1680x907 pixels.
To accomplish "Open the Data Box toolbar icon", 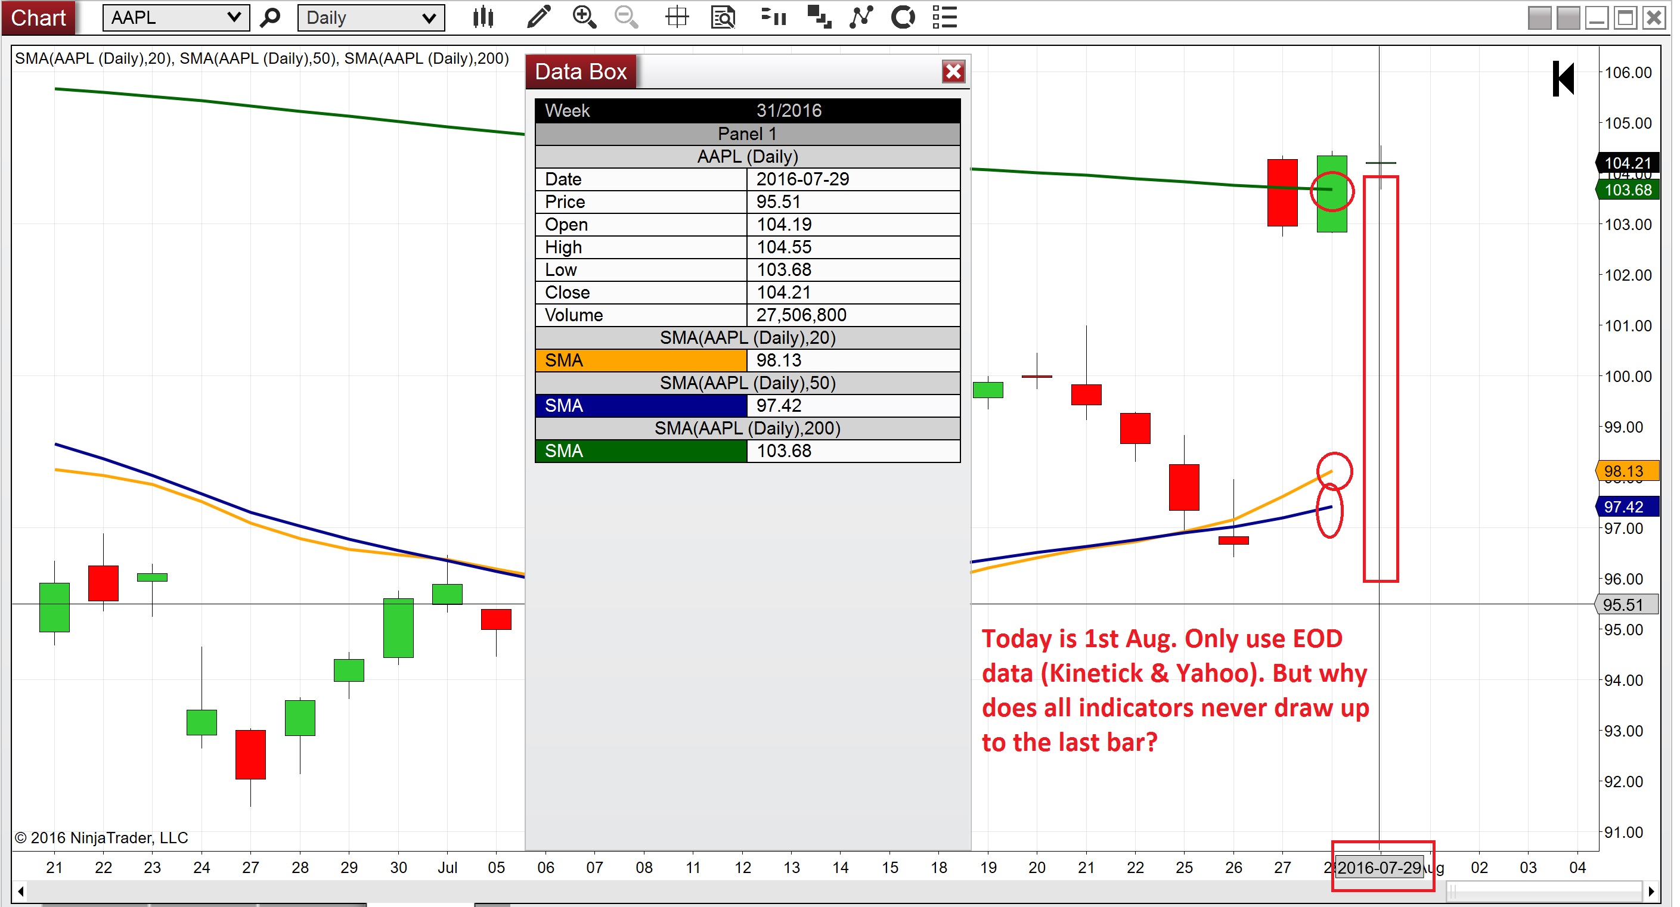I will [723, 18].
